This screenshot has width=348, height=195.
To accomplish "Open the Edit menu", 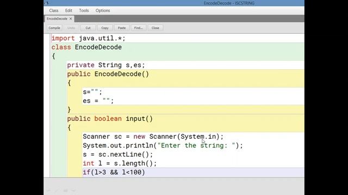I will tap(69, 10).
